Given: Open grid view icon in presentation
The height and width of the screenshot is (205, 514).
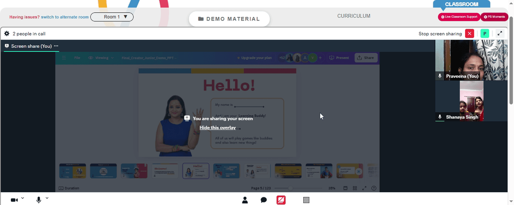Looking at the screenshot, I should click(x=355, y=188).
